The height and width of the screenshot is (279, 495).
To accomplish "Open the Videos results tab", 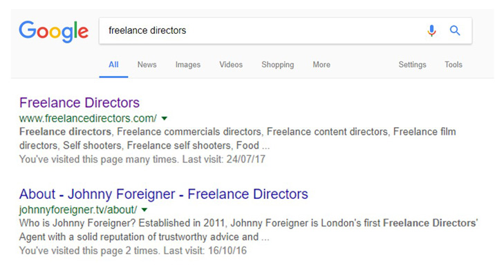I will click(231, 65).
